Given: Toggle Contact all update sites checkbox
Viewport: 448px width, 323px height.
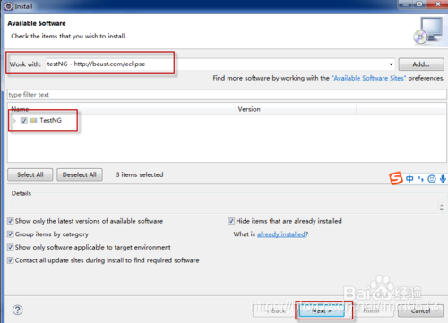Looking at the screenshot, I should [11, 260].
